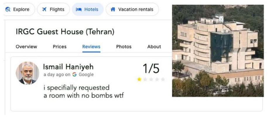The width and height of the screenshot is (270, 117).
Task: Open the About tab
Action: [x=154, y=47]
